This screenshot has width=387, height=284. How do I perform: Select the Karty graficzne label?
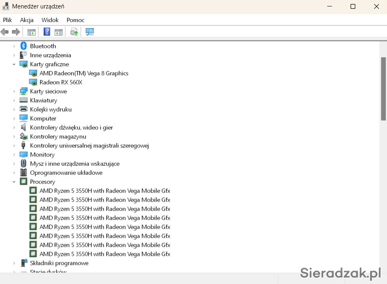point(49,64)
